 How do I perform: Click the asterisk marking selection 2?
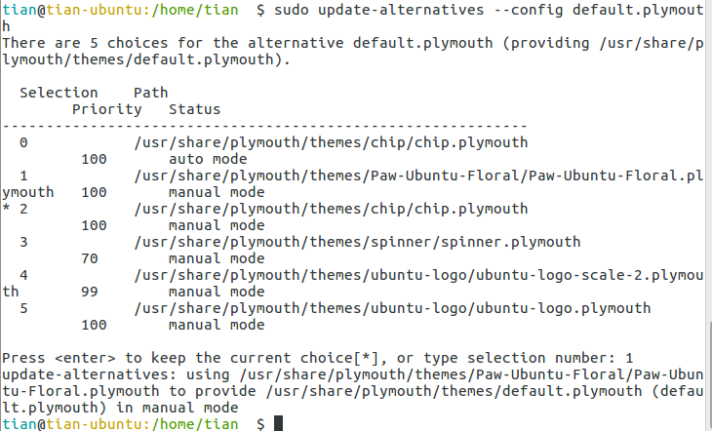point(6,209)
